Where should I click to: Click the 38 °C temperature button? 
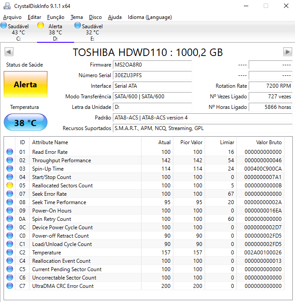[26, 123]
